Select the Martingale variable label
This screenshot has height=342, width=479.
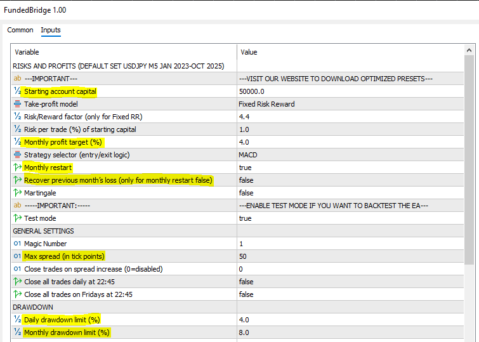click(x=40, y=193)
